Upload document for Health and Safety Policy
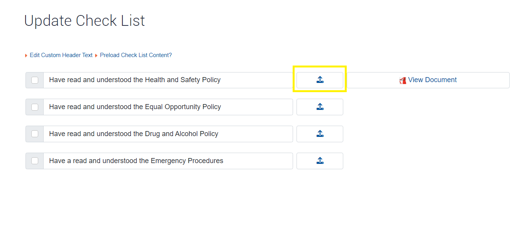522x229 pixels. 320,80
